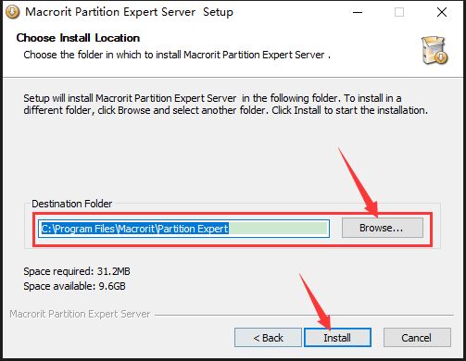Click the subheading about choosing the folder
Image resolution: width=466 pixels, height=361 pixels.
pos(177,55)
